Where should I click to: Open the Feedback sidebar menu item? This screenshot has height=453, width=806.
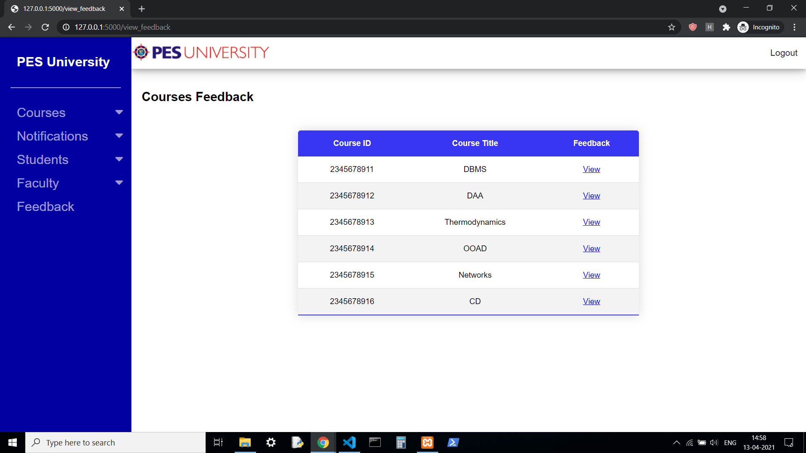pyautogui.click(x=45, y=206)
